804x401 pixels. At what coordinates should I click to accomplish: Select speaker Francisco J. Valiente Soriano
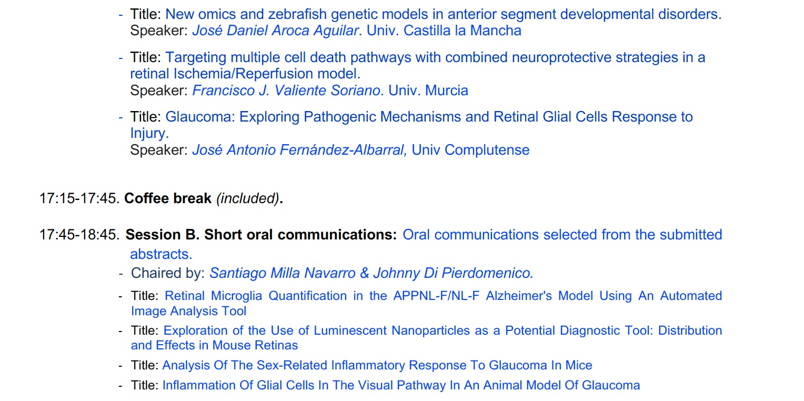click(286, 91)
